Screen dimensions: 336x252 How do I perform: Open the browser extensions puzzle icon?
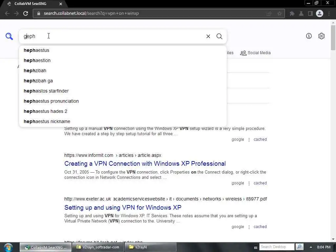tap(292, 13)
